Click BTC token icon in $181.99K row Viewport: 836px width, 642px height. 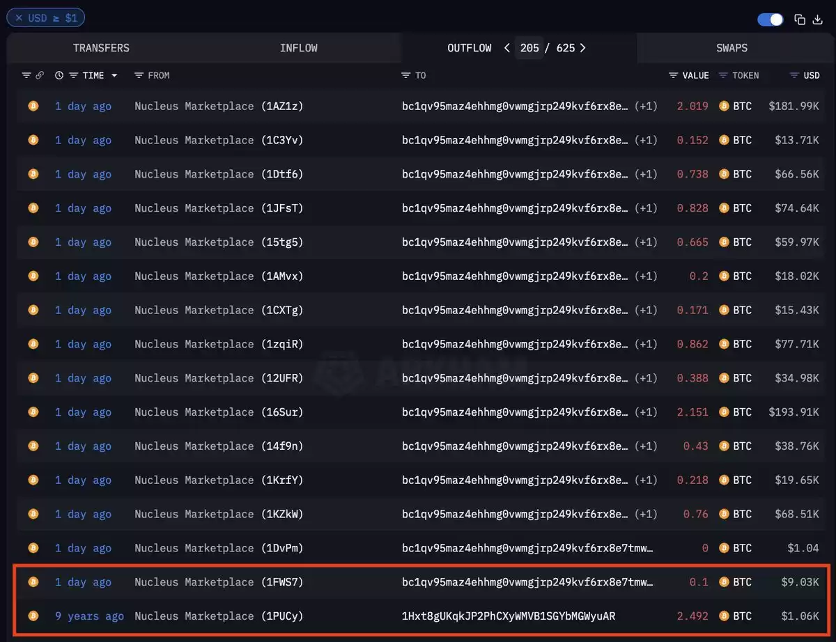click(724, 107)
